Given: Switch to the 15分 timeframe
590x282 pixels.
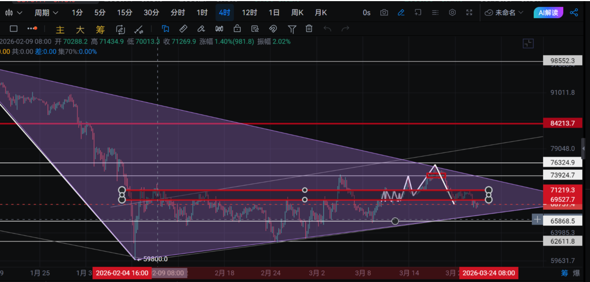Looking at the screenshot, I should click(x=125, y=13).
